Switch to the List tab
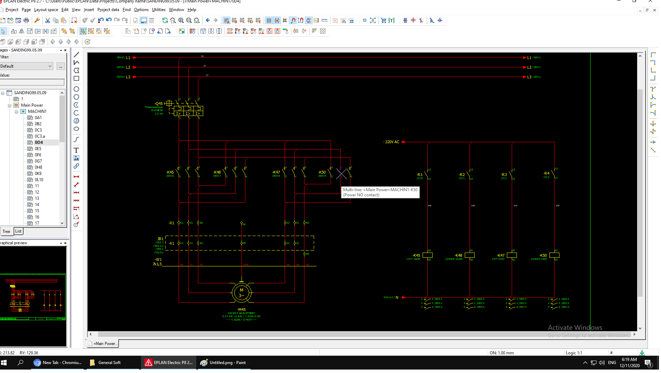This screenshot has width=661, height=373. pyautogui.click(x=18, y=232)
